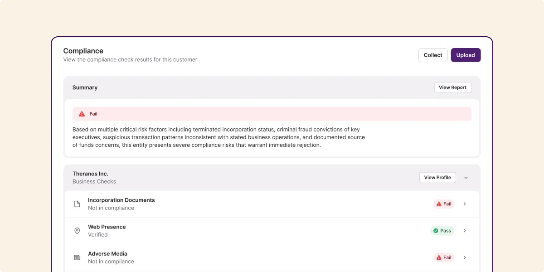Click the Fail badge for Incorporation Documents
The height and width of the screenshot is (272, 544).
pyautogui.click(x=444, y=204)
